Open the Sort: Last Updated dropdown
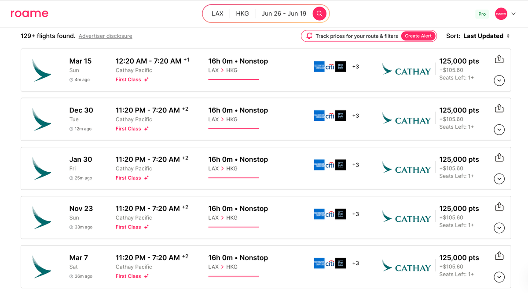528x293 pixels. [x=478, y=36]
